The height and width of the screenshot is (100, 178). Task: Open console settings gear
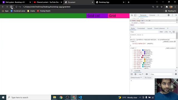click(176, 74)
